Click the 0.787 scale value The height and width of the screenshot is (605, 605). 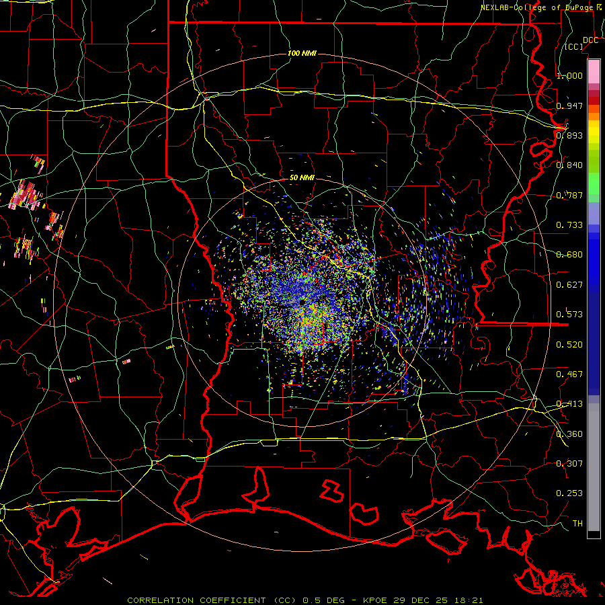[569, 195]
